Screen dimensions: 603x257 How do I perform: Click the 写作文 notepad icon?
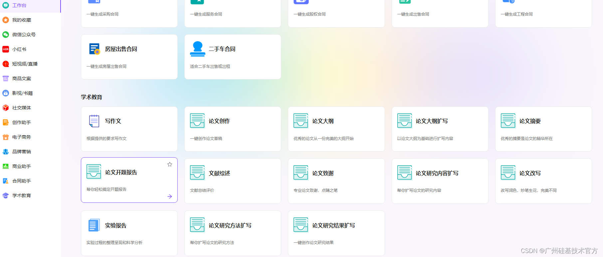(94, 121)
